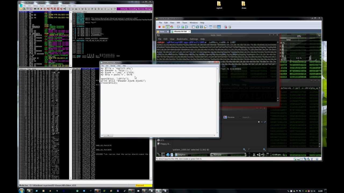
Task: Switch to the Home tab in VMware
Action: [162, 32]
